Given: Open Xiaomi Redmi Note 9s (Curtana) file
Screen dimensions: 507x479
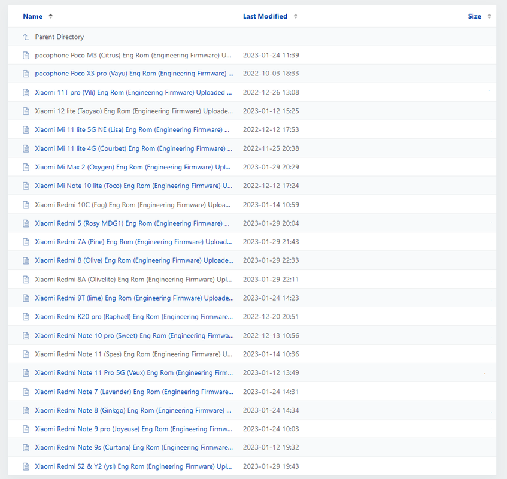Looking at the screenshot, I should tap(134, 447).
